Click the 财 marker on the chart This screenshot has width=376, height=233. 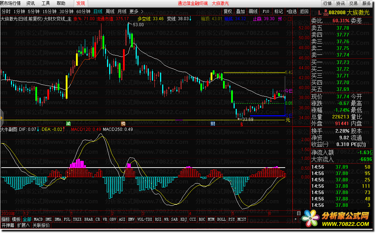tap(213, 124)
